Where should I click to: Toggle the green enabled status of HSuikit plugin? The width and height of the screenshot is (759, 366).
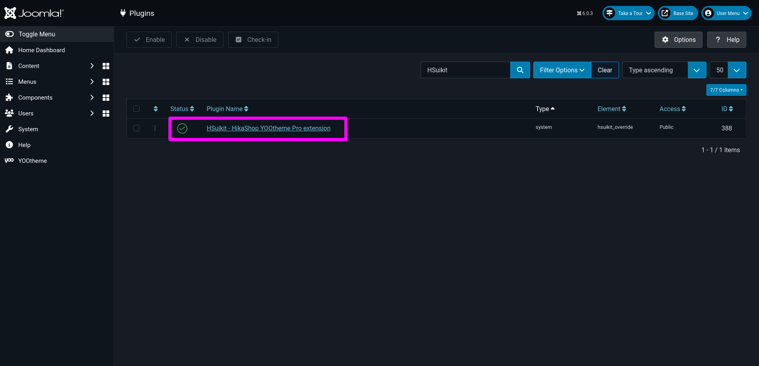(x=182, y=128)
